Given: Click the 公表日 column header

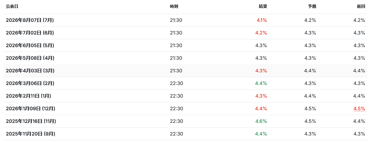Looking at the screenshot, I should click(12, 6).
